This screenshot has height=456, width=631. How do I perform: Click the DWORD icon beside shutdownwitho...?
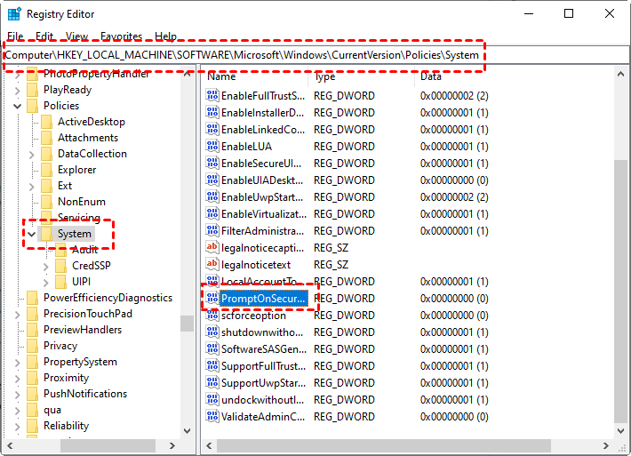pyautogui.click(x=212, y=332)
